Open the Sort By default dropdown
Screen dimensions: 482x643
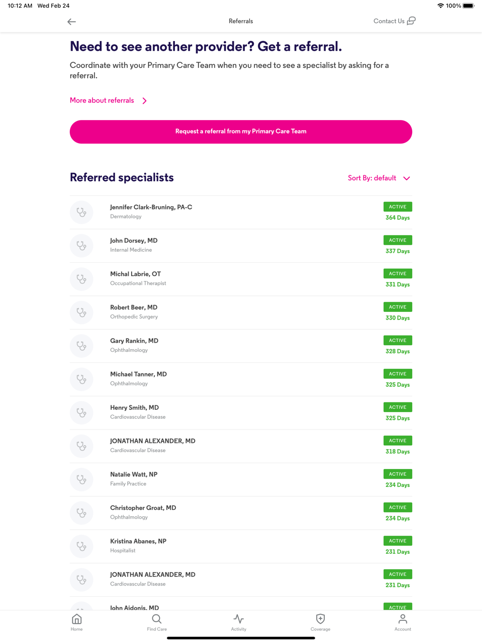coord(372,178)
